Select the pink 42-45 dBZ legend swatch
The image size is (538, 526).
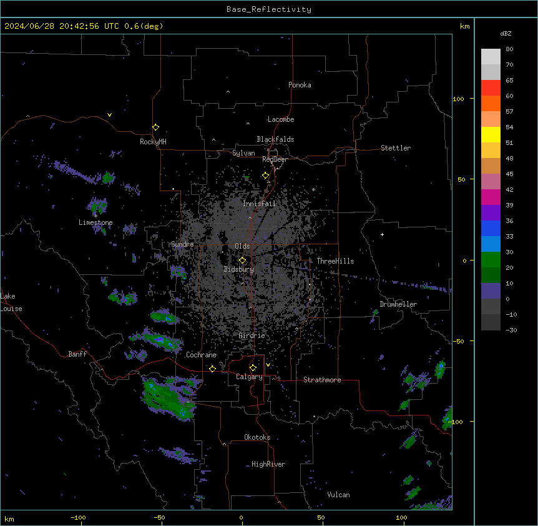[x=491, y=181]
